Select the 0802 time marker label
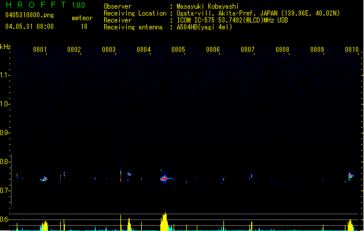 click(74, 50)
